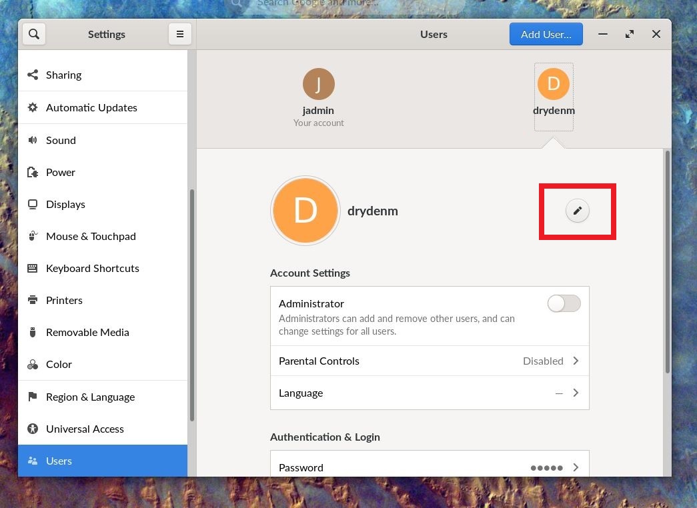Viewport: 697px width, 508px height.
Task: Click the Add User button
Action: pyautogui.click(x=546, y=34)
